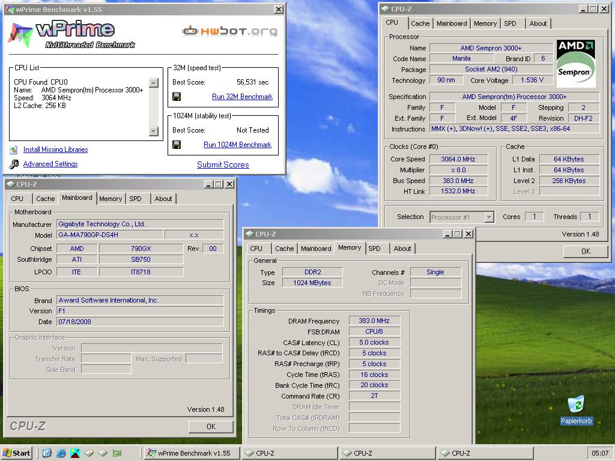The height and width of the screenshot is (461, 615).
Task: Open the Install Missing Libraries link
Action: pos(55,149)
